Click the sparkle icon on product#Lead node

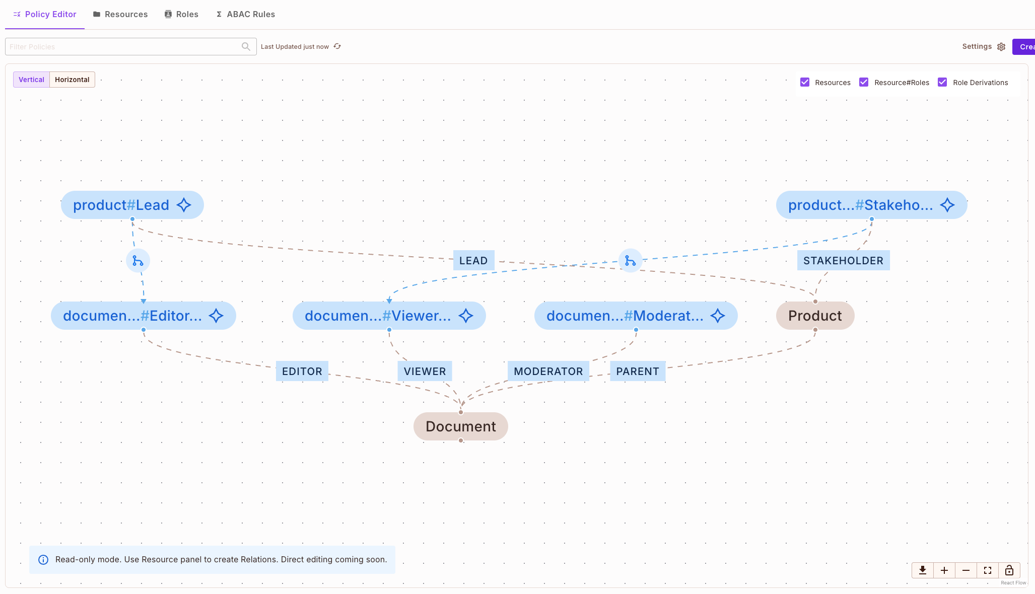(x=184, y=205)
